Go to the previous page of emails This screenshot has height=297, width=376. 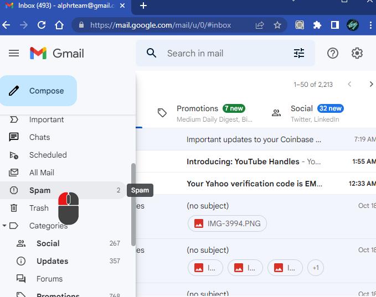[349, 84]
